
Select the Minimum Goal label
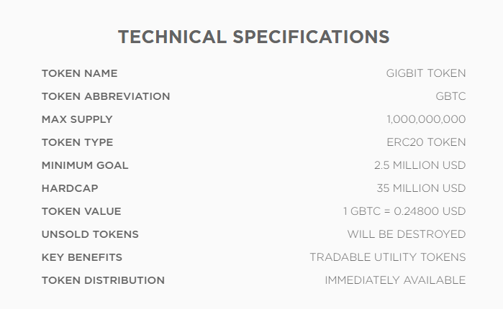[x=85, y=165]
